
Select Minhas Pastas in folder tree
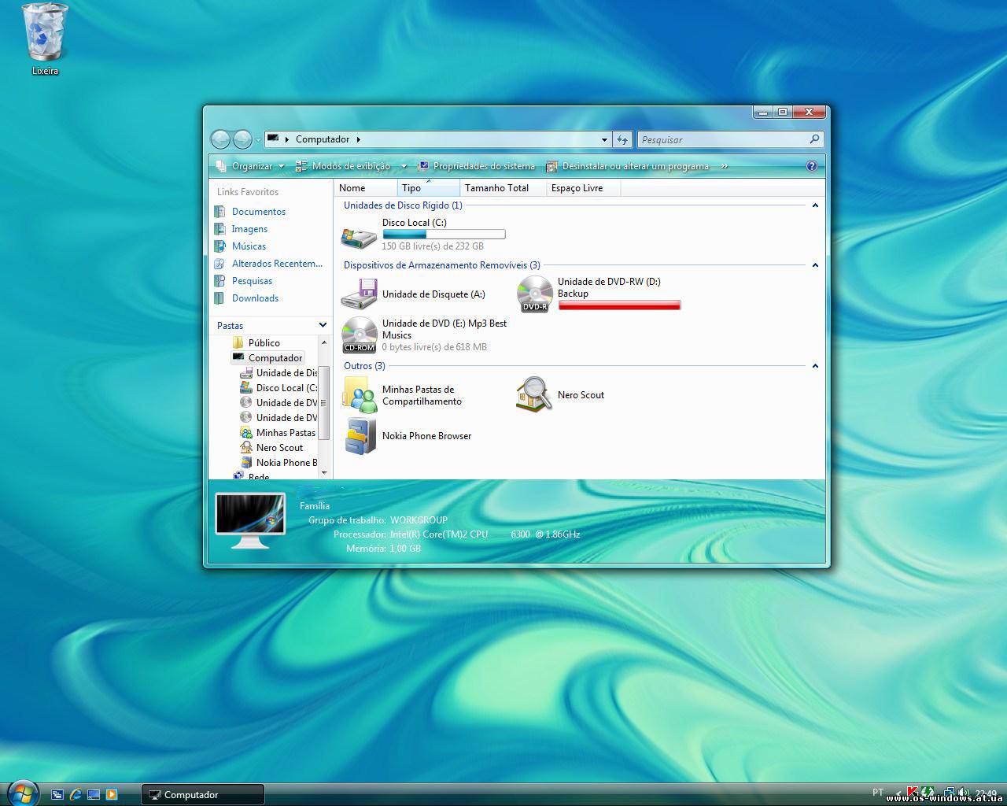click(x=278, y=433)
